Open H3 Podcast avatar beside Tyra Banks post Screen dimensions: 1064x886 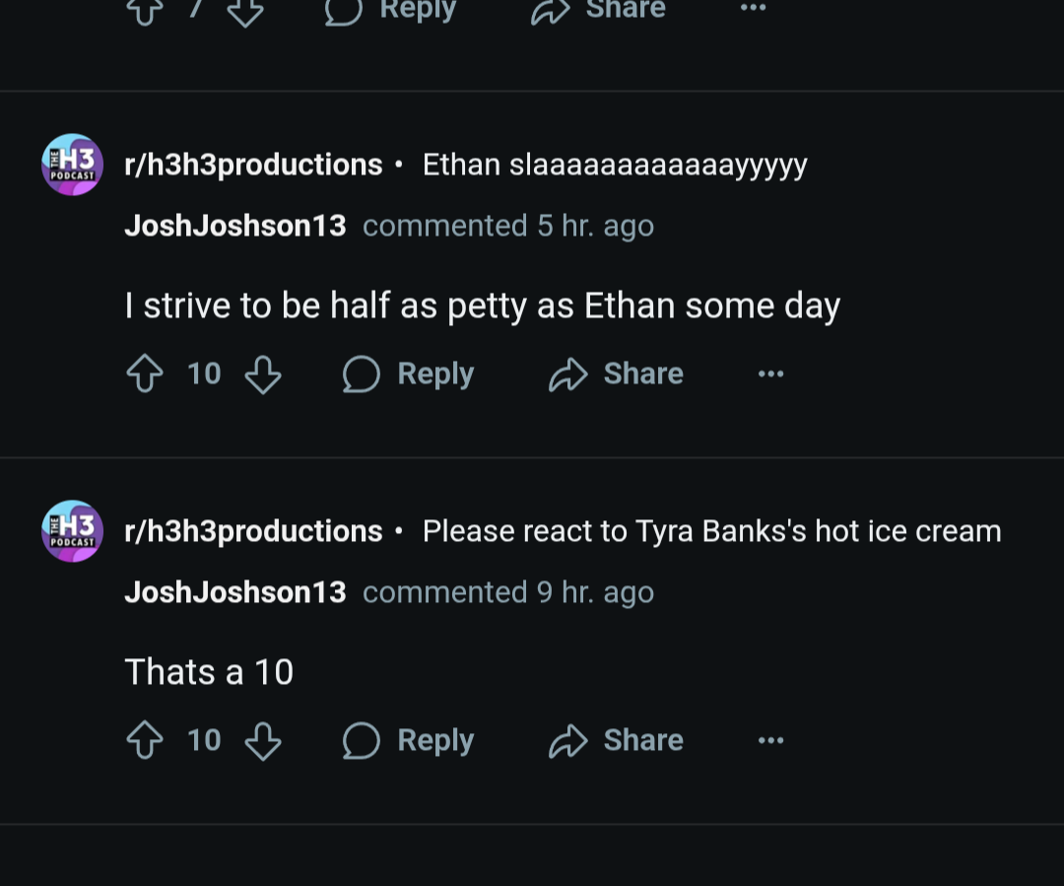[x=72, y=531]
